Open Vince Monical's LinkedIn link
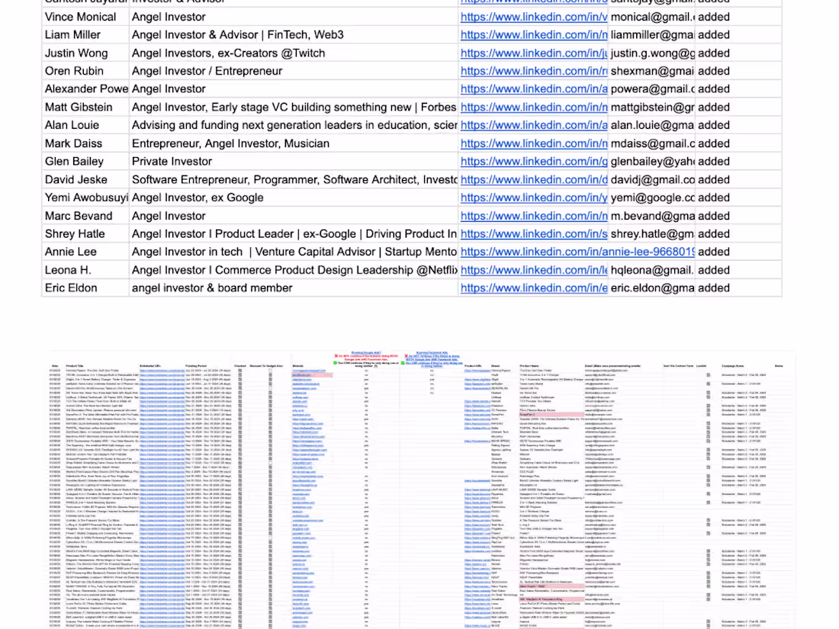Image resolution: width=839 pixels, height=629 pixels. (533, 17)
